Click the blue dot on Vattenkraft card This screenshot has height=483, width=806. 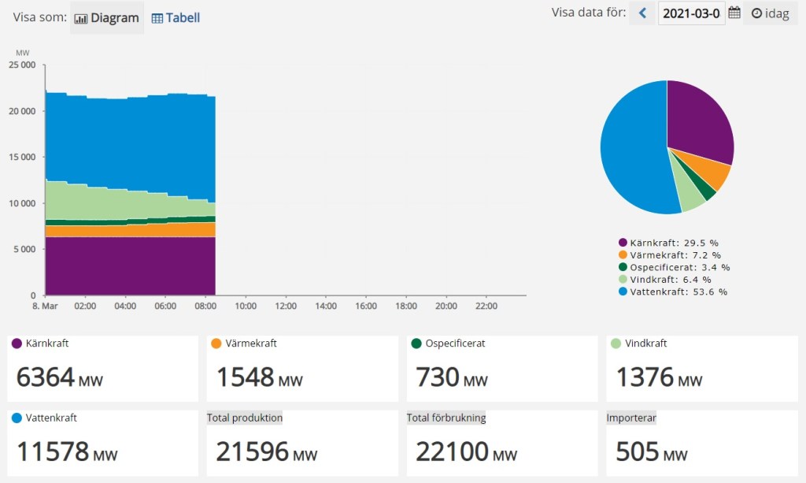[x=17, y=418]
